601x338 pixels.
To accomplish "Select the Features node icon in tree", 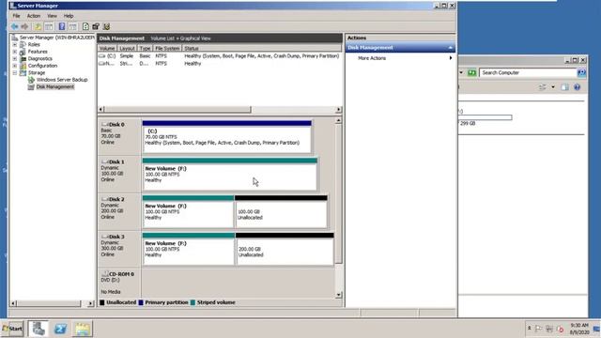I will [23, 52].
